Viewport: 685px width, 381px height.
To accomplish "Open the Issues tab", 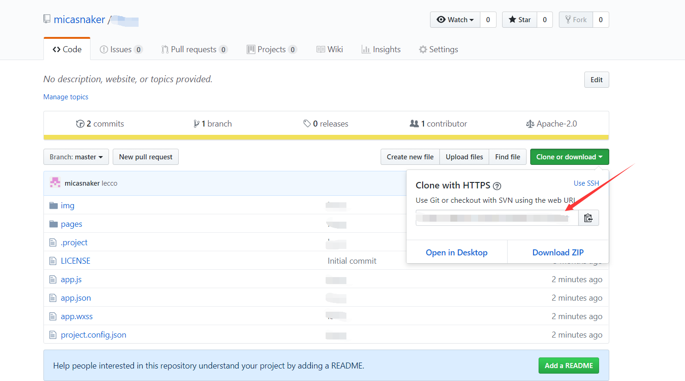I will (121, 49).
